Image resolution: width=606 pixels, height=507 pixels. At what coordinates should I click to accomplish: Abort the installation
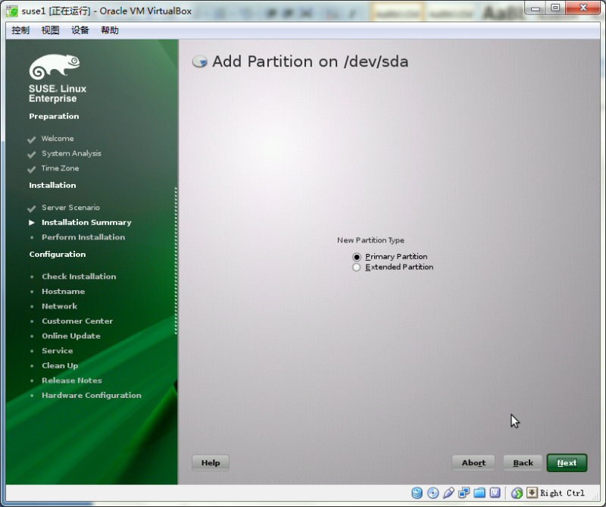[473, 462]
